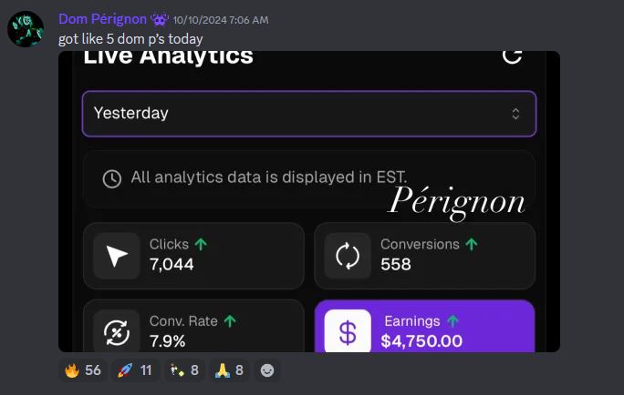The width and height of the screenshot is (624, 395).
Task: Click the message timestamp 10/10/2024 7:06 AM
Action: coord(221,20)
